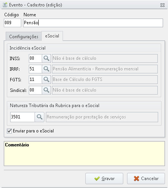Focus the Código input field

click(x=13, y=23)
